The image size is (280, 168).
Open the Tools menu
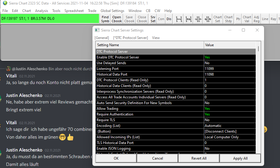(x=56, y=11)
